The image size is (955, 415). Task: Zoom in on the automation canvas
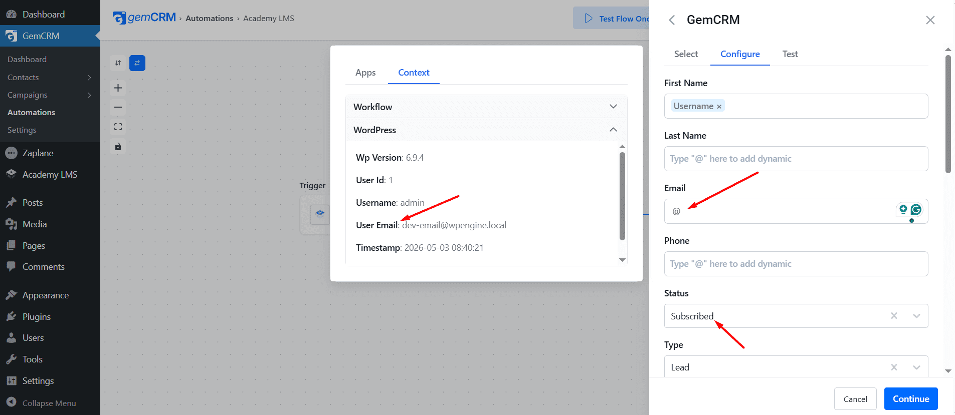click(x=118, y=88)
